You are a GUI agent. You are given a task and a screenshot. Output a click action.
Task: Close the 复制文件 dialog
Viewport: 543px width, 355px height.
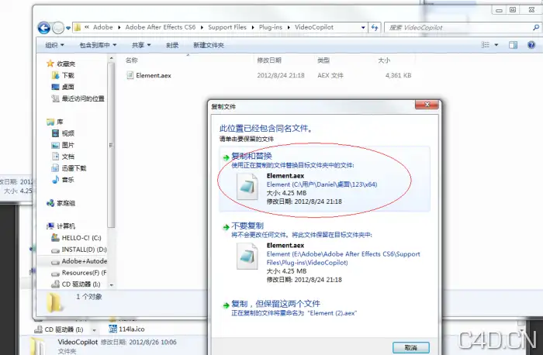427,105
